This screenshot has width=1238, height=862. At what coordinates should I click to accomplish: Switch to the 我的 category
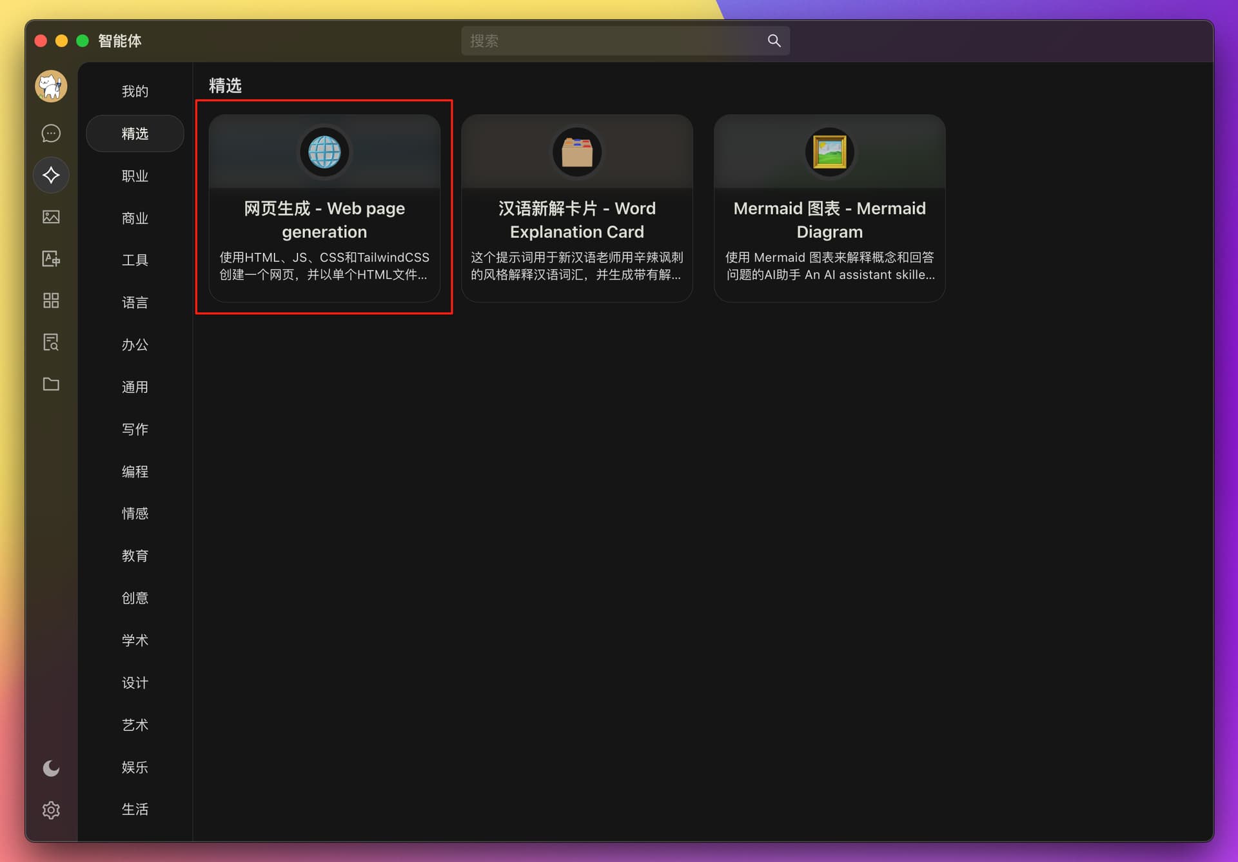pos(135,91)
